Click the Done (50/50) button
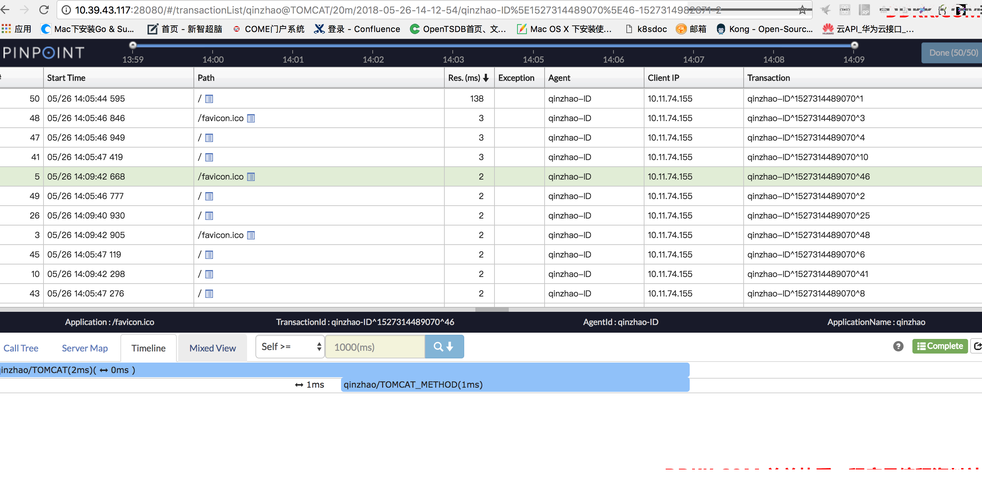Screen dimensions: 982x483 [952, 53]
